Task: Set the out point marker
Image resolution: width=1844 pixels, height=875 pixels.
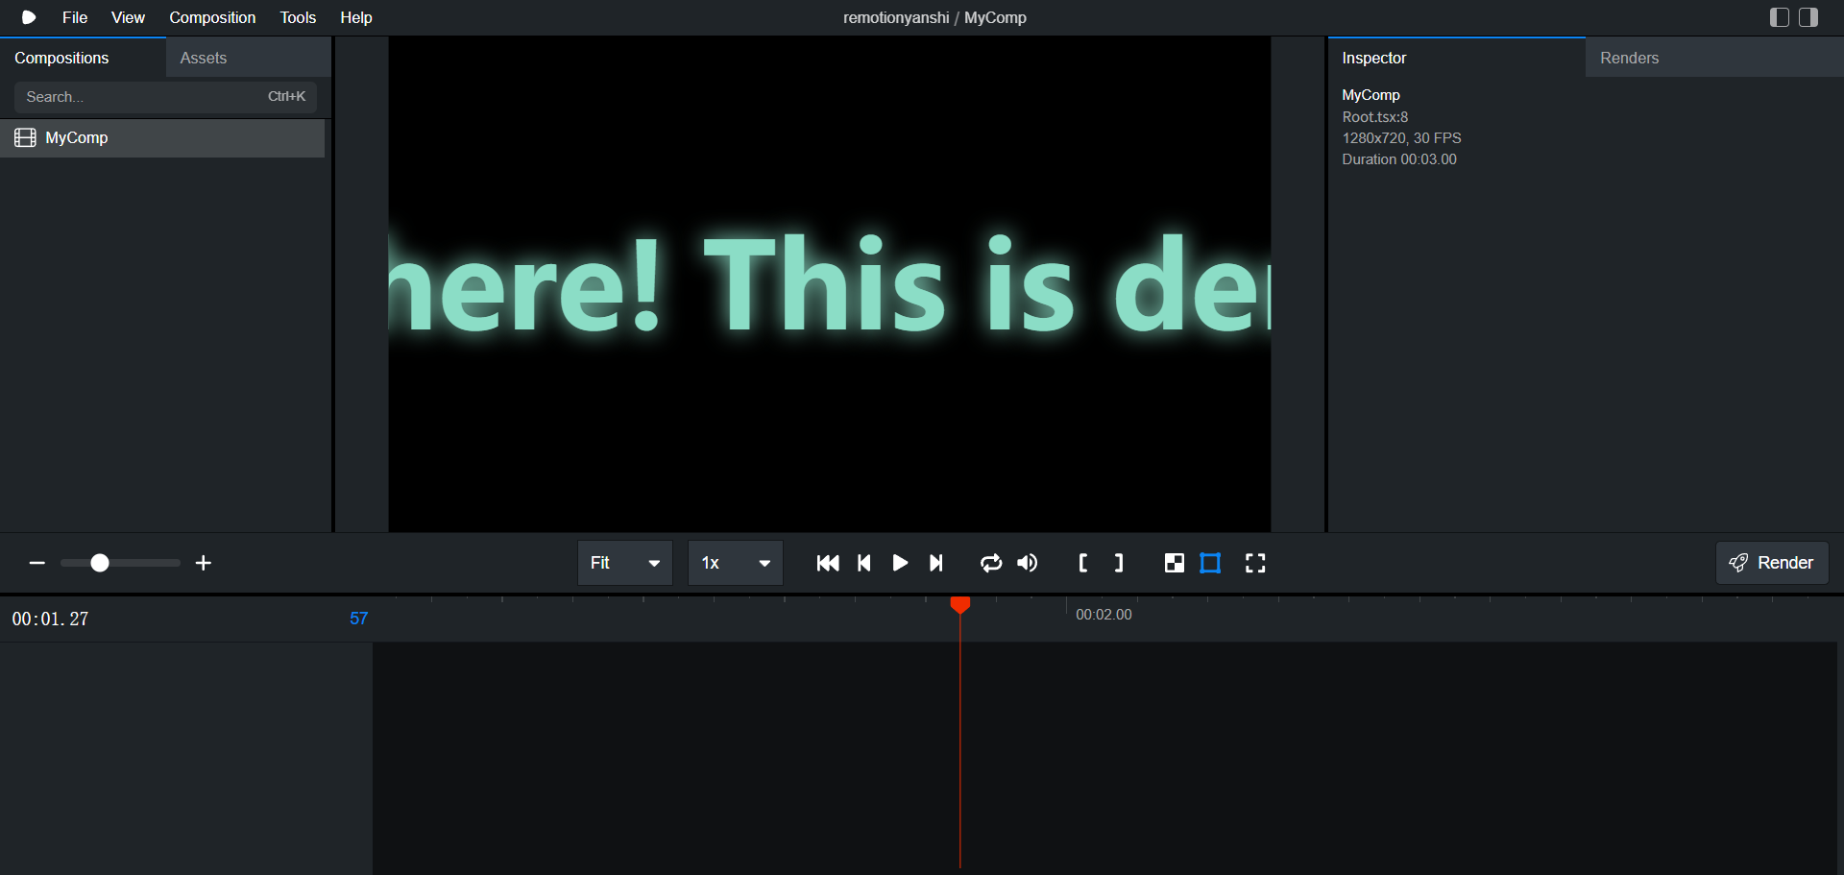Action: tap(1119, 563)
